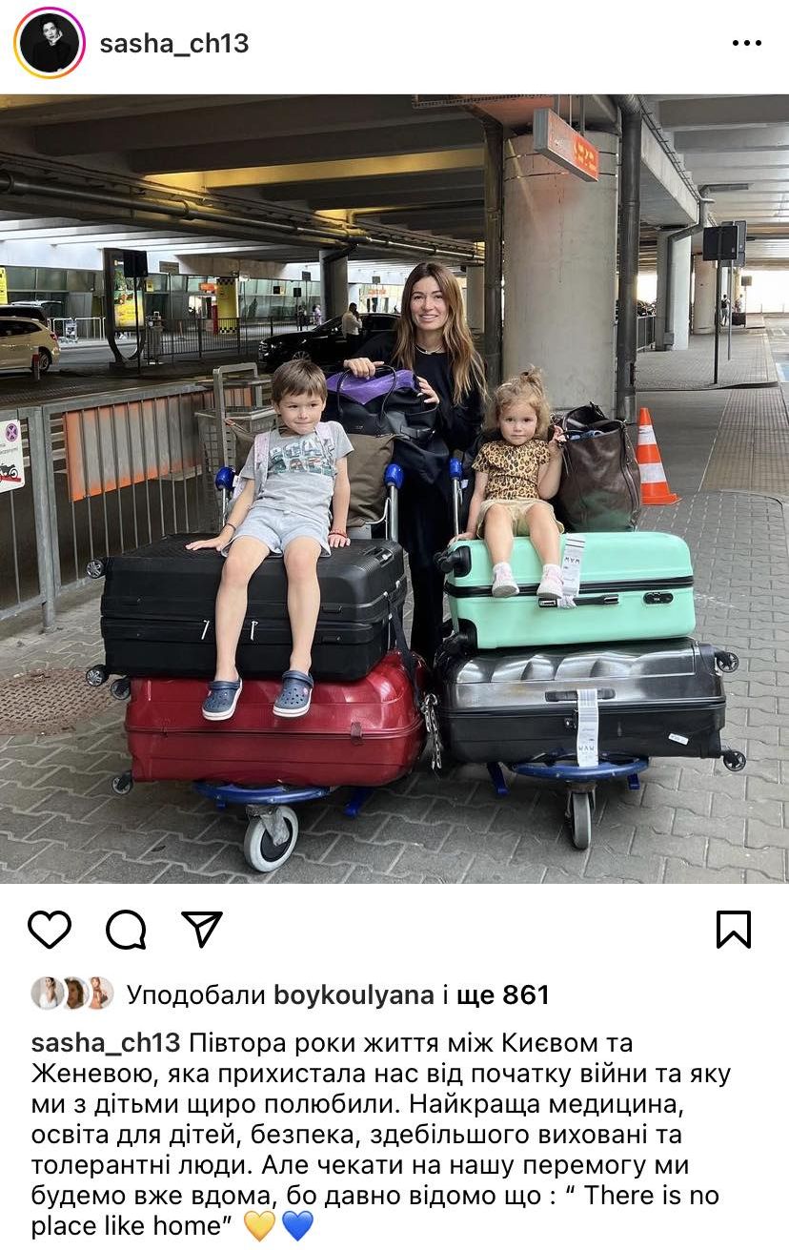Share the post using the paper plane icon
The width and height of the screenshot is (789, 1250).
coord(202,929)
